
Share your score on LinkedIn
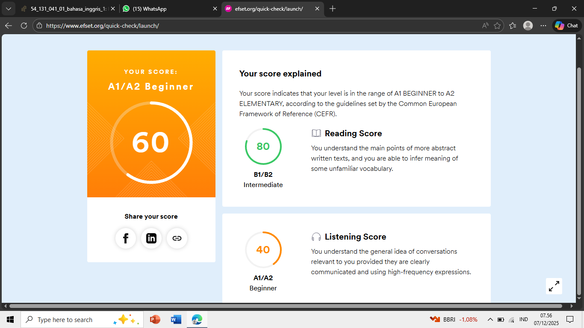[x=151, y=238]
